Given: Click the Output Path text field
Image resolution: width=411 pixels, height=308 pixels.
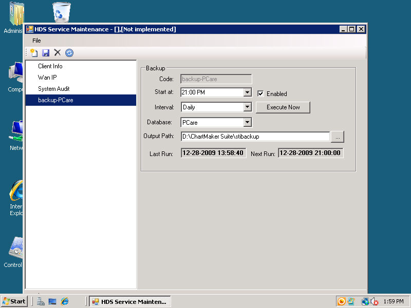Looking at the screenshot, I should point(255,137).
